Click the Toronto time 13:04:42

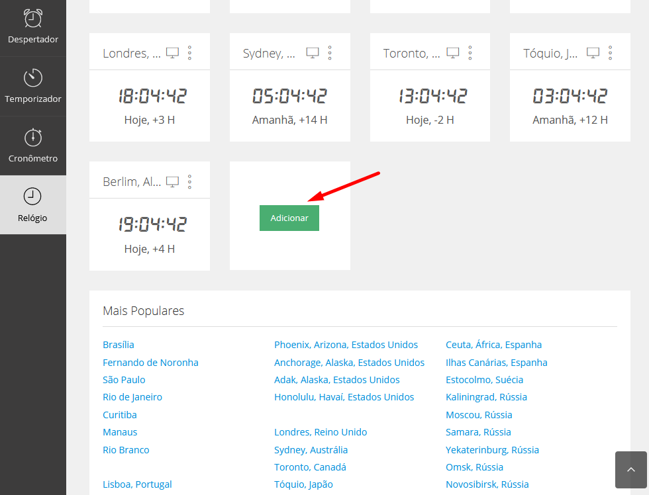point(432,96)
